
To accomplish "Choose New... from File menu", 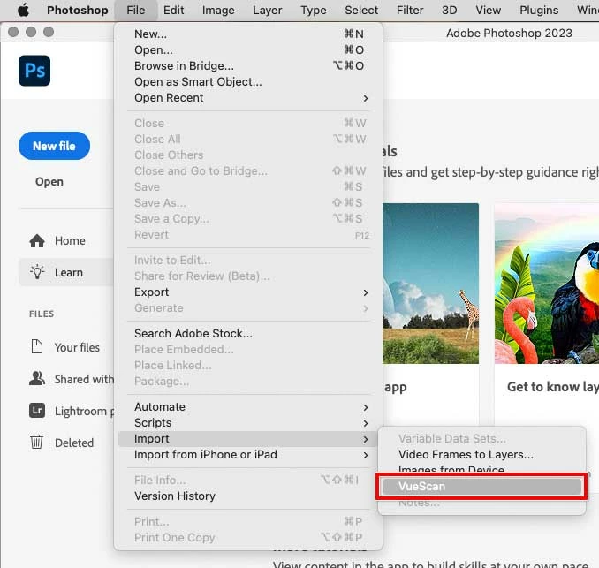I will pyautogui.click(x=248, y=34).
